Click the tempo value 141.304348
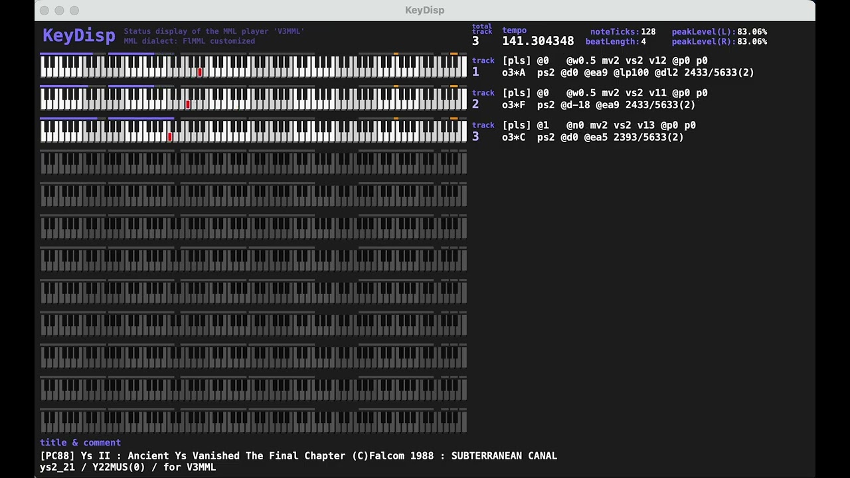Screen dimensions: 850x478 (x=538, y=41)
